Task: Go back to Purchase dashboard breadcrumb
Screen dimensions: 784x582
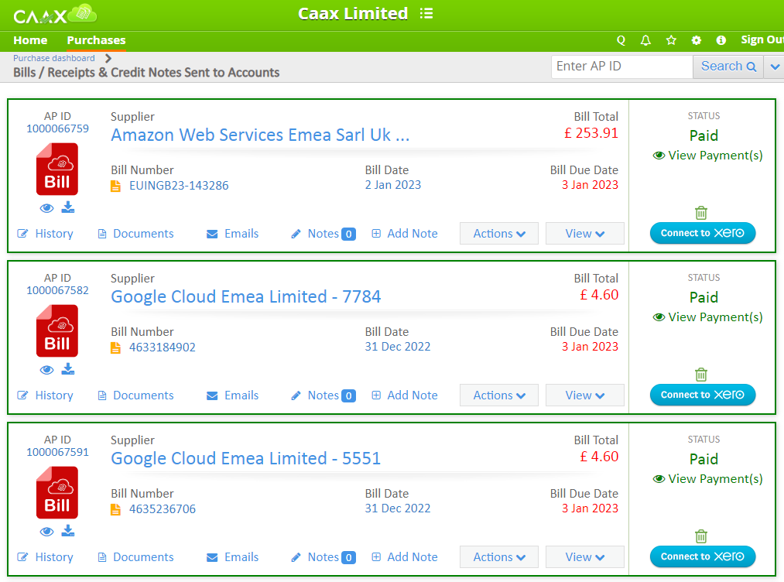Action: (54, 58)
